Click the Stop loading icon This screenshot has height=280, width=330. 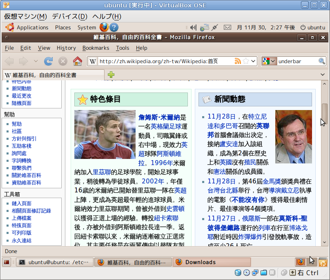[62, 61]
